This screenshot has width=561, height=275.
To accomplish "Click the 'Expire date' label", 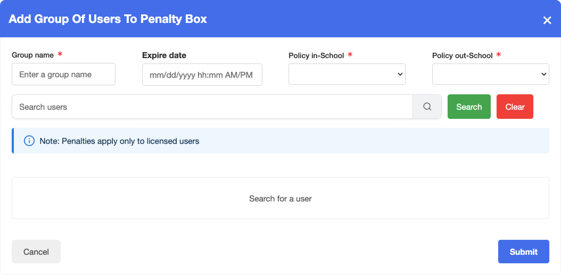I will (x=164, y=55).
